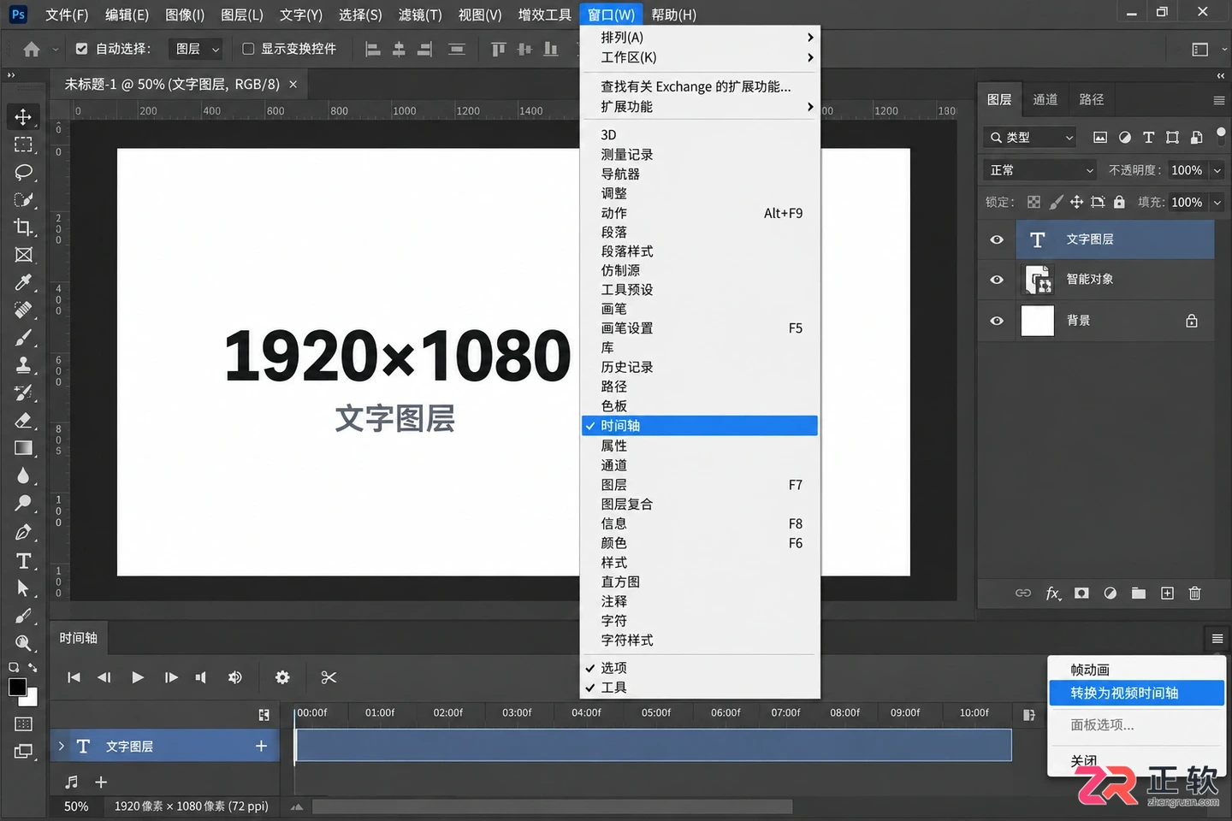Hide the 背景 layer
The width and height of the screenshot is (1232, 821).
click(997, 321)
